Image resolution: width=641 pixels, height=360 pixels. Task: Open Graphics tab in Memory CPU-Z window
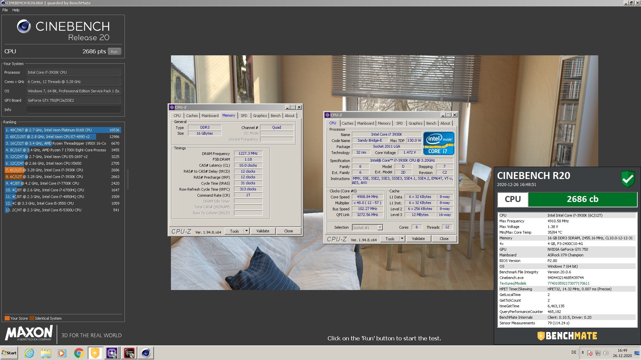[x=260, y=116]
